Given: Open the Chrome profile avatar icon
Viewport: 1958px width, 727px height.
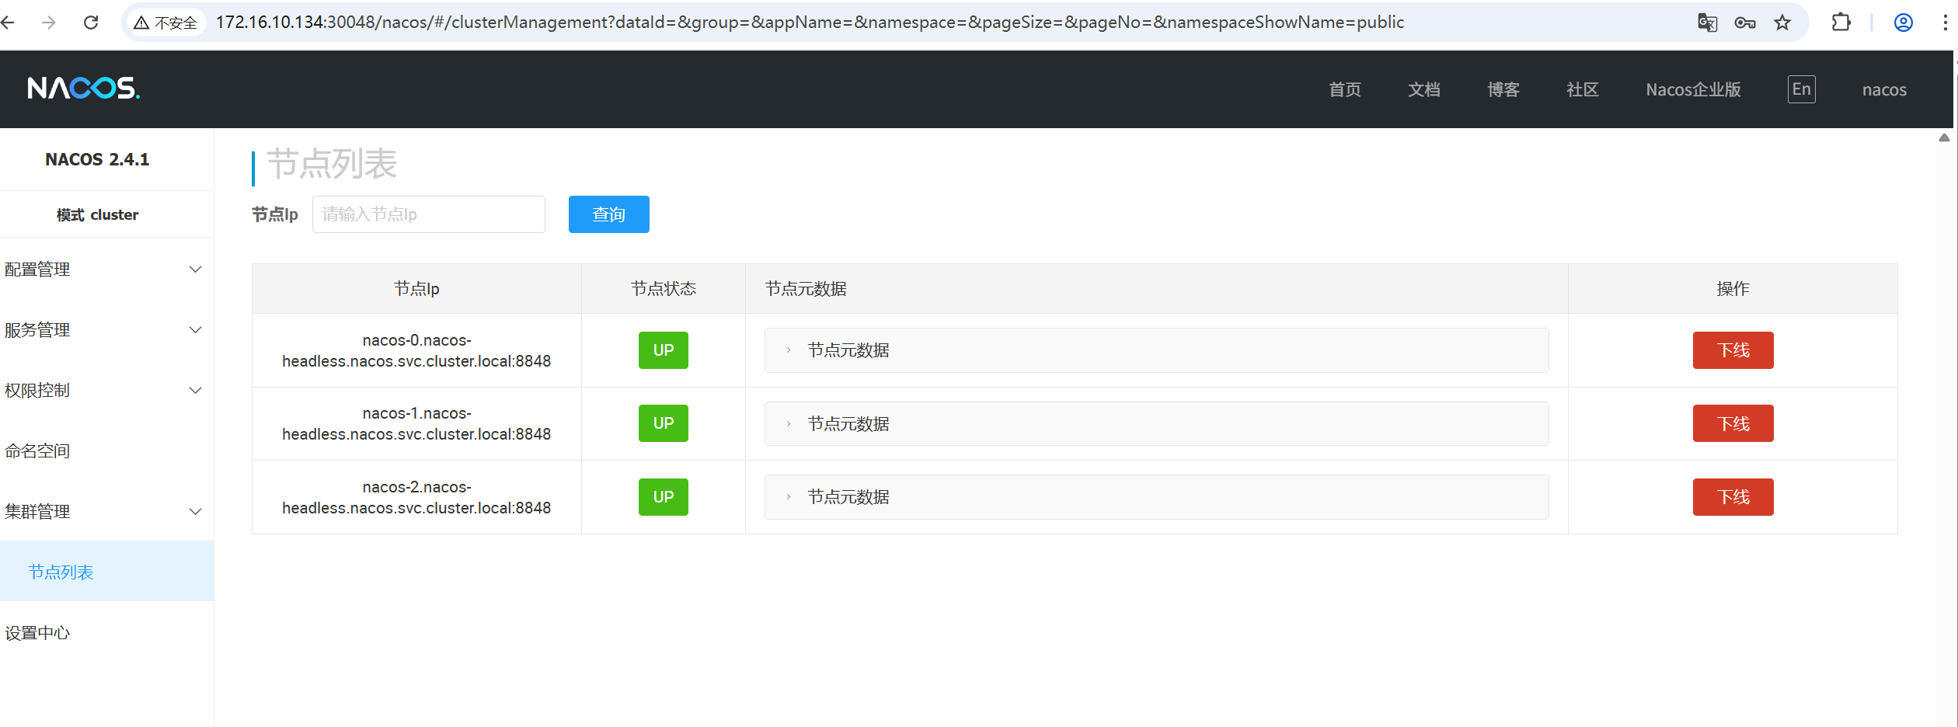Looking at the screenshot, I should [x=1903, y=23].
